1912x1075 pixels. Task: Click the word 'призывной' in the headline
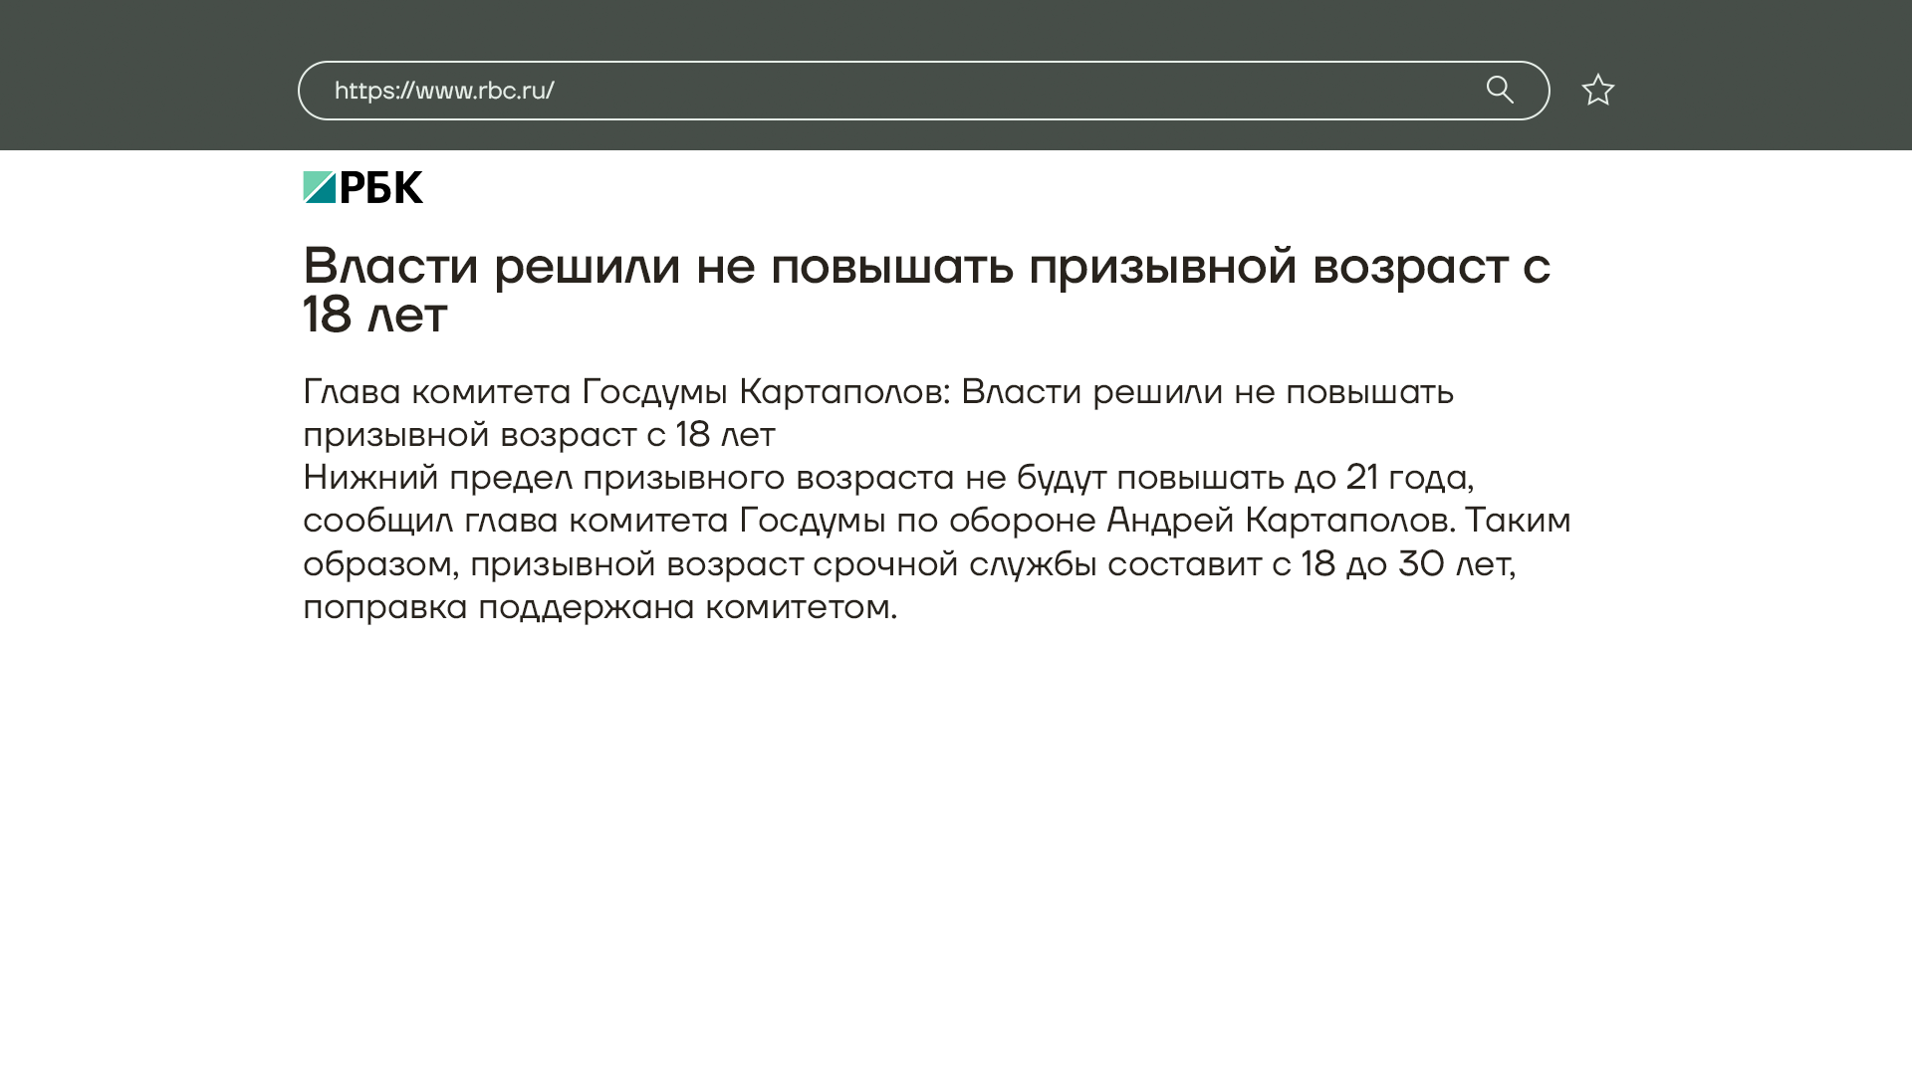(x=1162, y=266)
